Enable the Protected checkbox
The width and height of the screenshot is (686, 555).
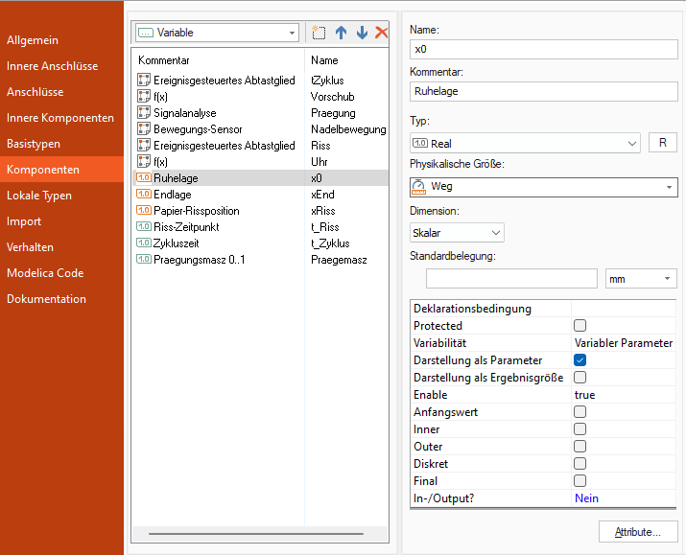tap(580, 326)
